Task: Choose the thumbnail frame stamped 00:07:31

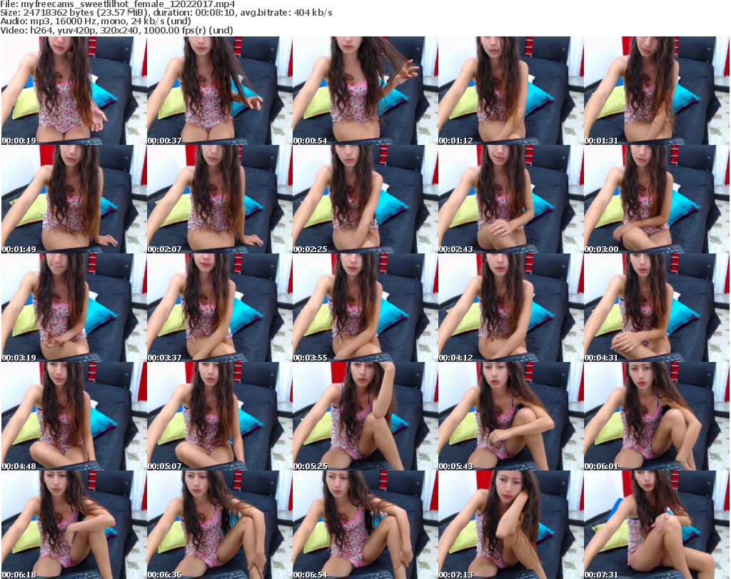Action: pos(657,525)
